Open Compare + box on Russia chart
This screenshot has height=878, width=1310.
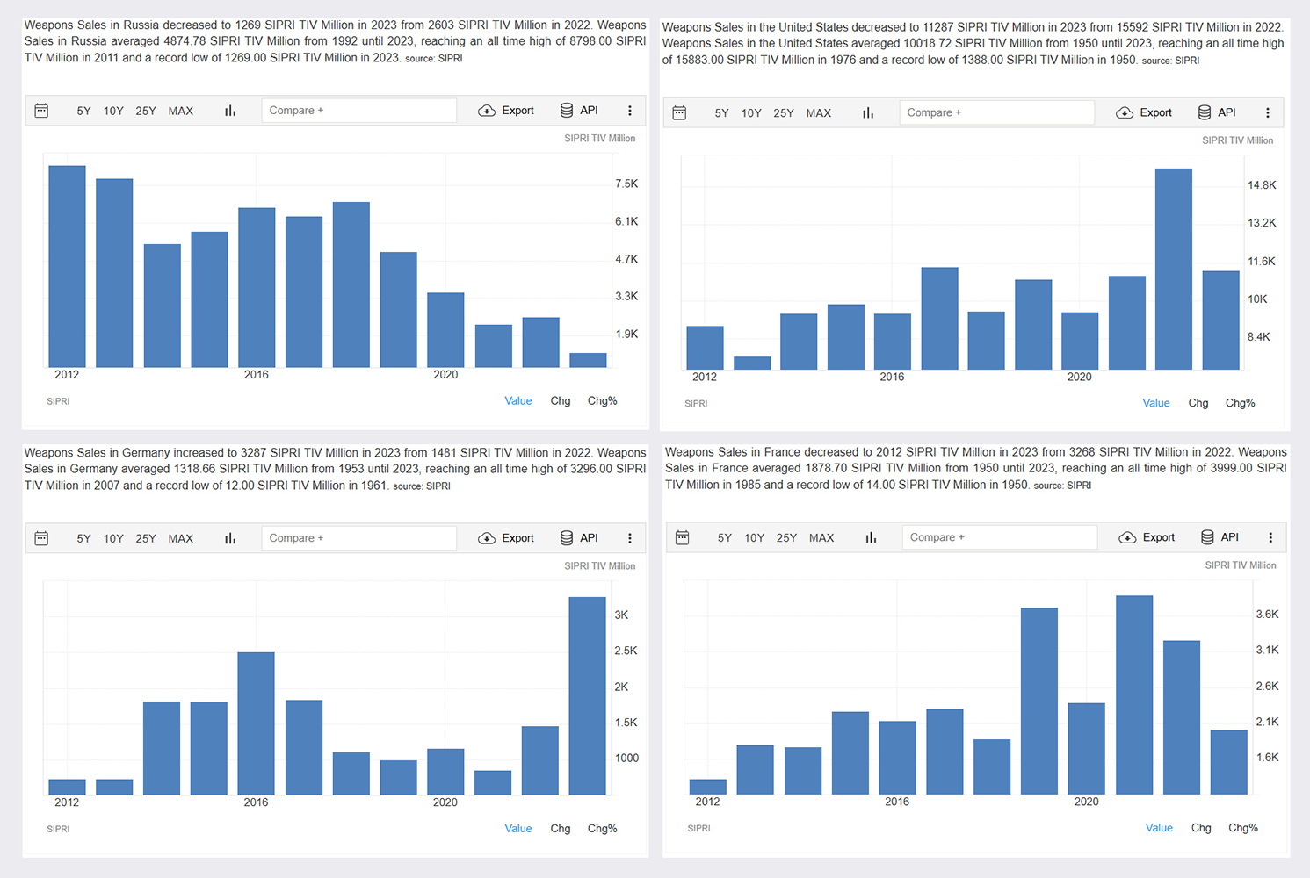[x=358, y=111]
